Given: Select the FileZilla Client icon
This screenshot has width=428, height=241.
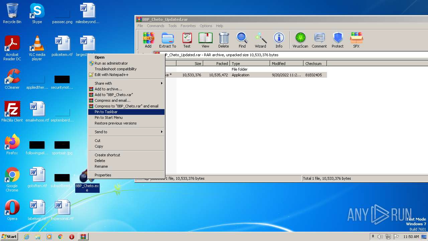Looking at the screenshot, I should point(12,112).
